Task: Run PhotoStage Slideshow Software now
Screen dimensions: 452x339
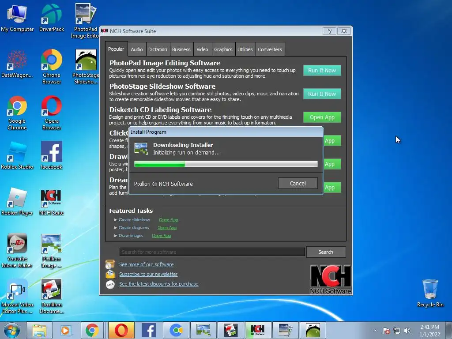Action: tap(322, 94)
